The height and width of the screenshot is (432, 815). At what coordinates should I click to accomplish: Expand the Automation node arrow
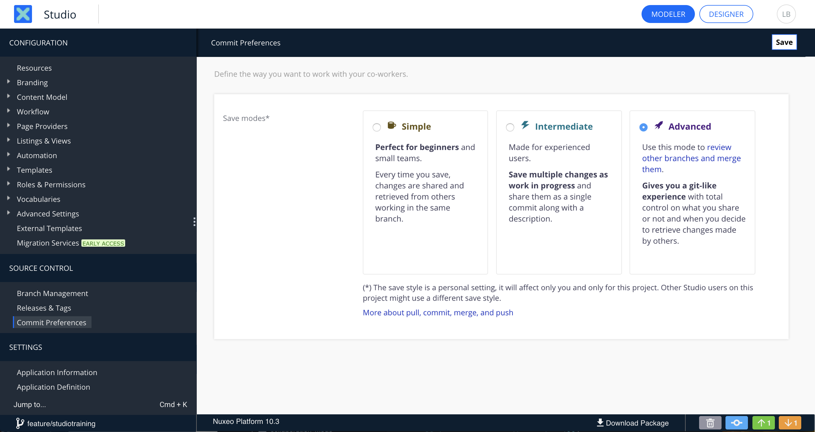(x=8, y=154)
